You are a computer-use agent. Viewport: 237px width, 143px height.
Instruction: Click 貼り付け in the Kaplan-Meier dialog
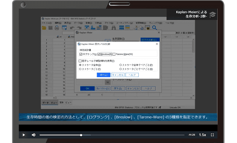pyautogui.click(x=103, y=88)
